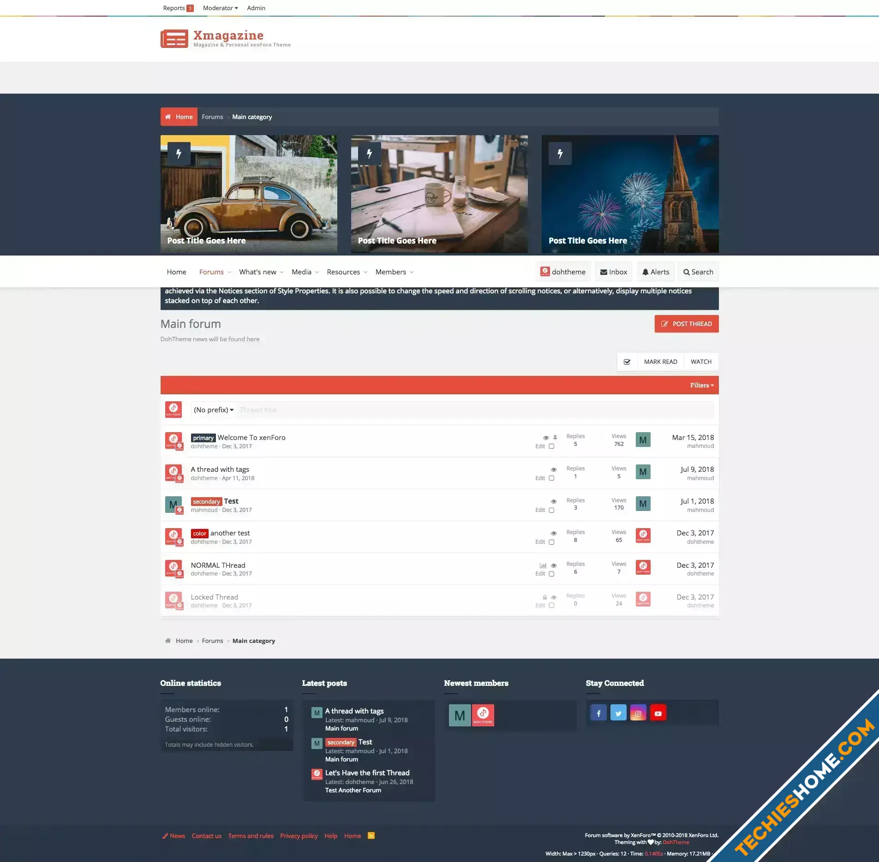The width and height of the screenshot is (879, 862).
Task: Open the Home navigation tab
Action: 176,272
